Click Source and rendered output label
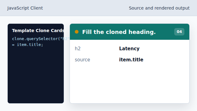The image size is (197, 111). [159, 8]
